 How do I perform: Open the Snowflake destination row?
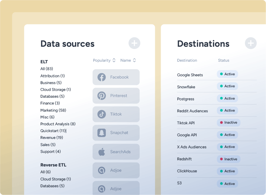tap(217, 86)
